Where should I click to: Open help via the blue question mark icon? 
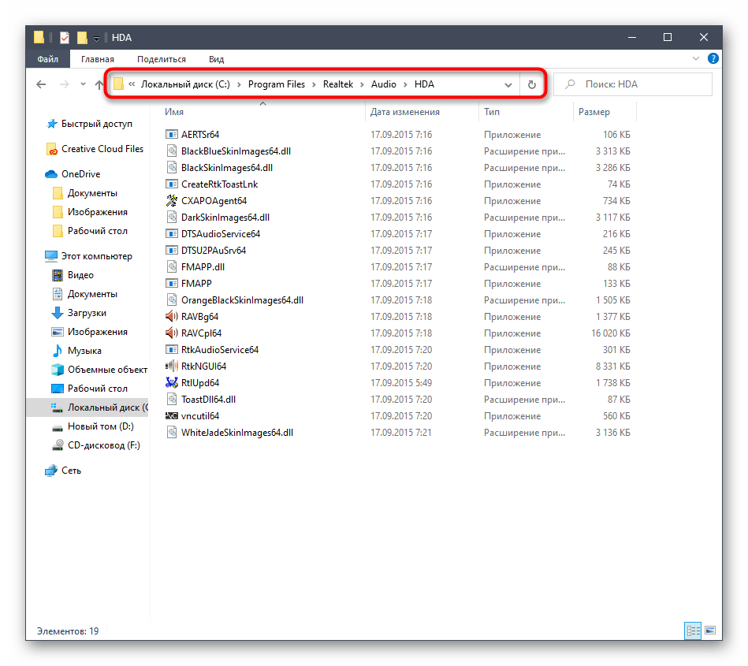(713, 58)
